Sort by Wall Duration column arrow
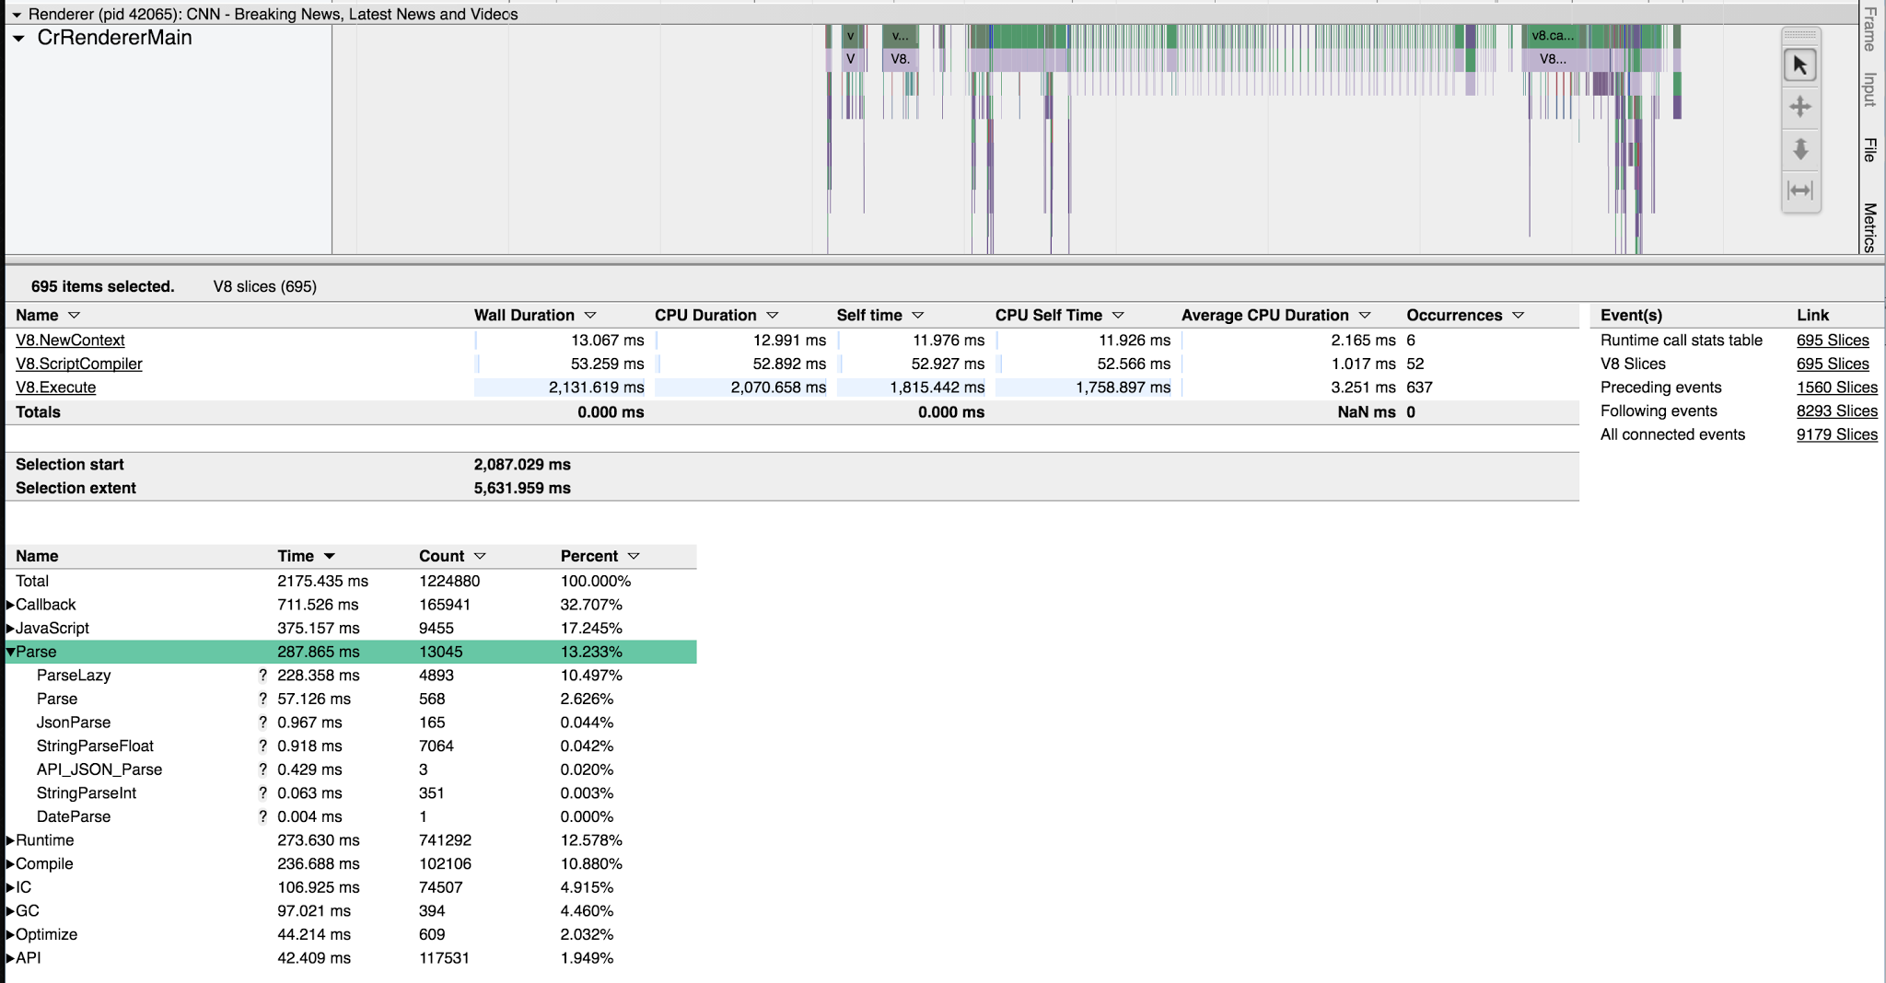The image size is (1886, 983). click(x=590, y=316)
